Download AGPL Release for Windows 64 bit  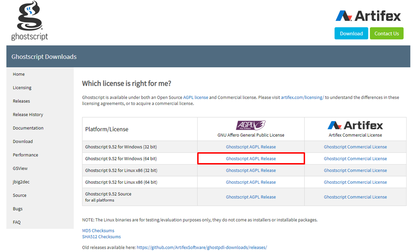point(250,159)
